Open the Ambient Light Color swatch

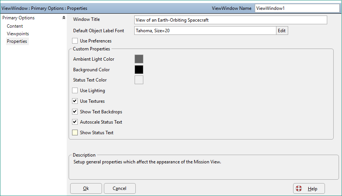pos(139,59)
